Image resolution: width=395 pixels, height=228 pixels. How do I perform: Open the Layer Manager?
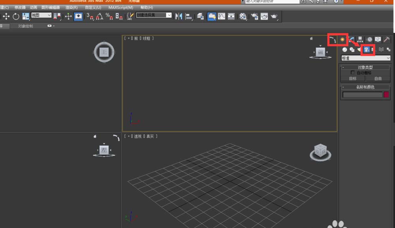click(200, 17)
